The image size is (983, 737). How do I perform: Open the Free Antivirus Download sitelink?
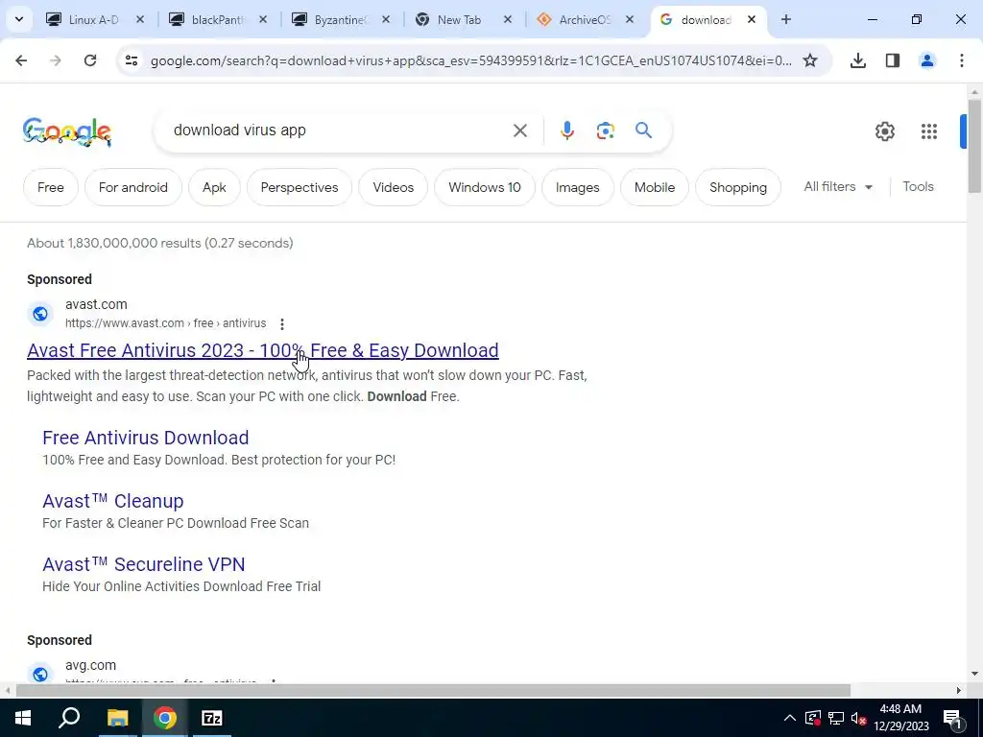coord(146,438)
